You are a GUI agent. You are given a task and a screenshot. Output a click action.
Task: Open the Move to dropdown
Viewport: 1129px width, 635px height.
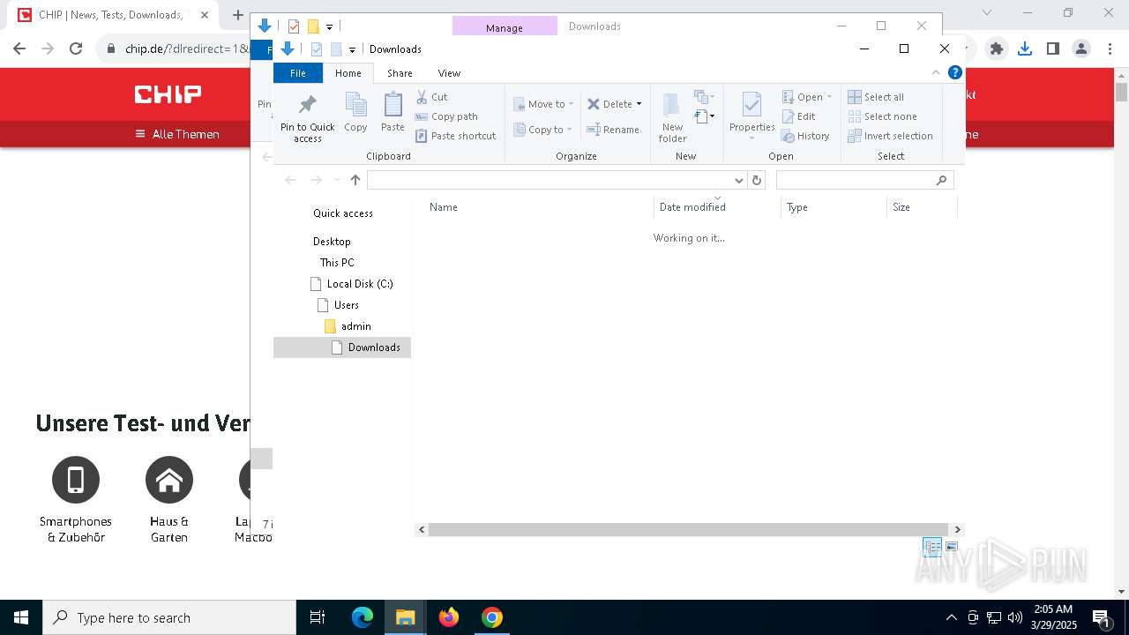[x=543, y=104]
